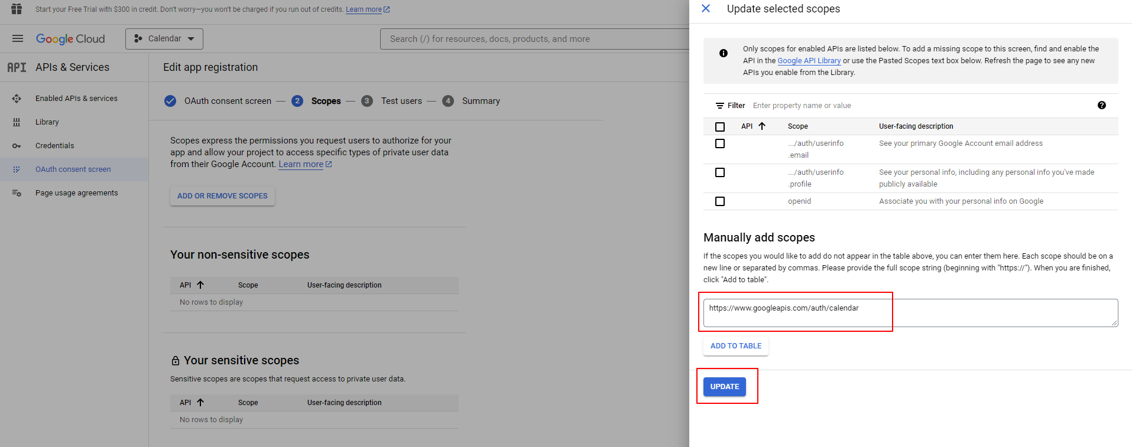Open Library in the sidebar
The image size is (1132, 447).
[x=47, y=122]
